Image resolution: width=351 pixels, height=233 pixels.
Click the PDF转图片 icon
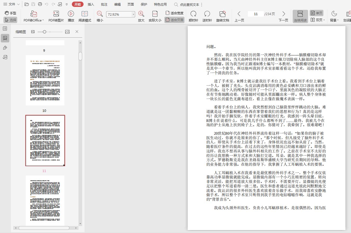[56, 14]
